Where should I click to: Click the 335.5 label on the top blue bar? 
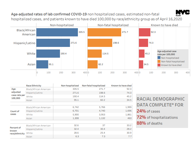82,32
